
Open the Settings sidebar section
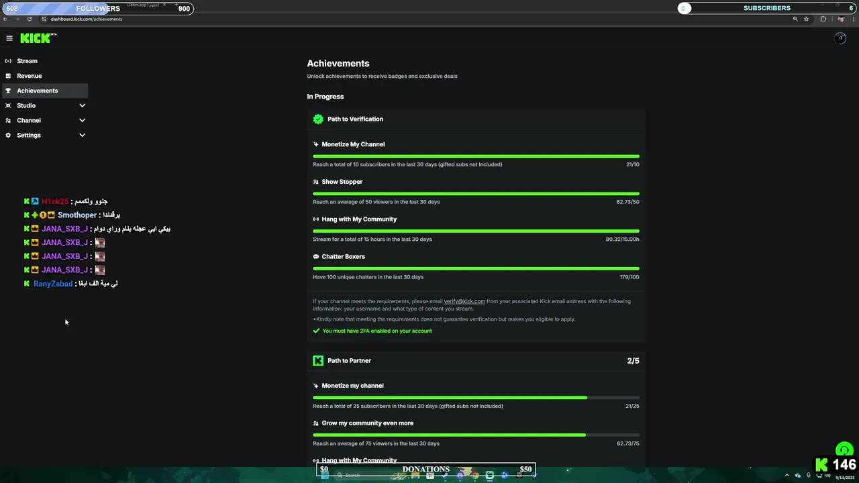tap(45, 135)
